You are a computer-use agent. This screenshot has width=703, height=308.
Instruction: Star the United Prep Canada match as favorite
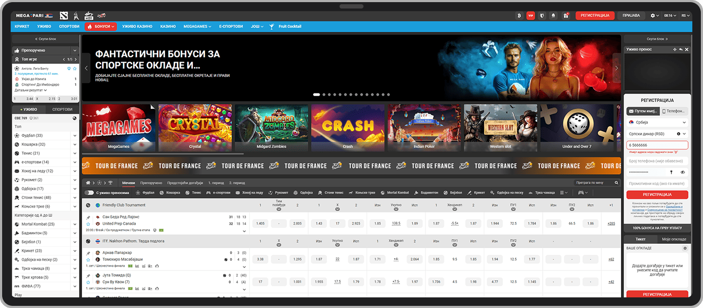(88, 224)
